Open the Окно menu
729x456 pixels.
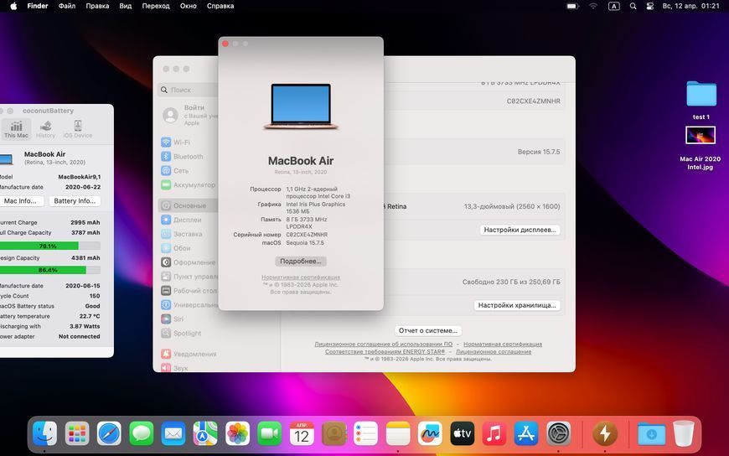(189, 6)
